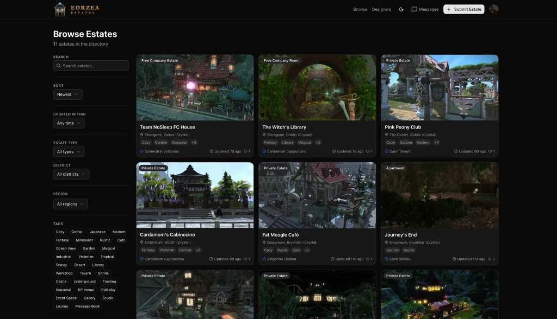
Task: Expand the Updated Within Any time dropdown
Action: tap(69, 123)
